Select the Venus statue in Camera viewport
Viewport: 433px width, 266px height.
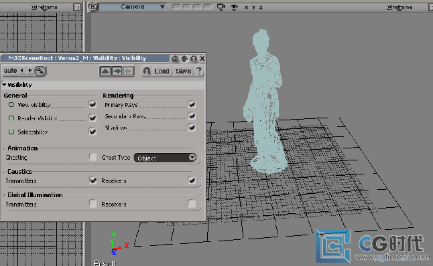click(x=265, y=102)
